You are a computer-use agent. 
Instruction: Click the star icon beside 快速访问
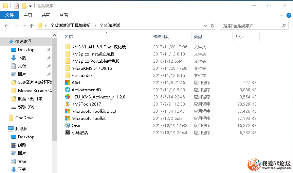(11, 42)
